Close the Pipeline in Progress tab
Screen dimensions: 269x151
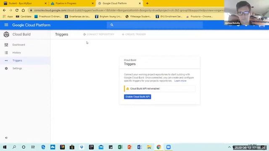pos(92,3)
